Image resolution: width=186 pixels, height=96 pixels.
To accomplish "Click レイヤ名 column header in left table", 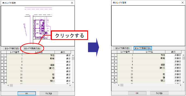I will [x=39, y=52].
